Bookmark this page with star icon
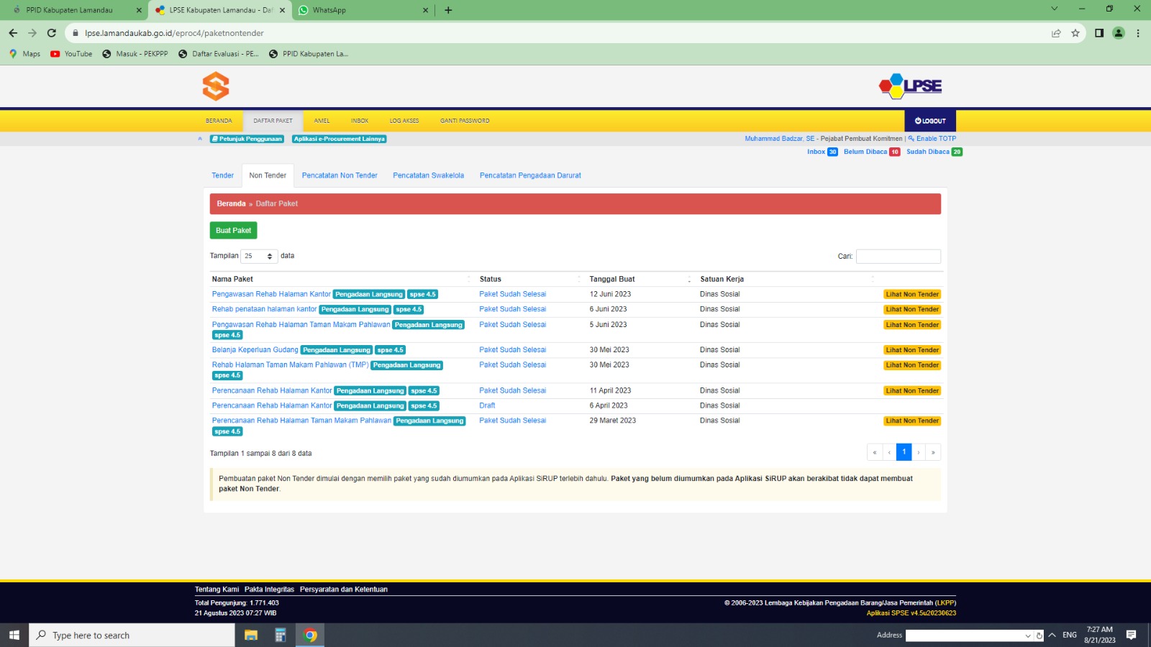This screenshot has height=647, width=1151. point(1075,33)
